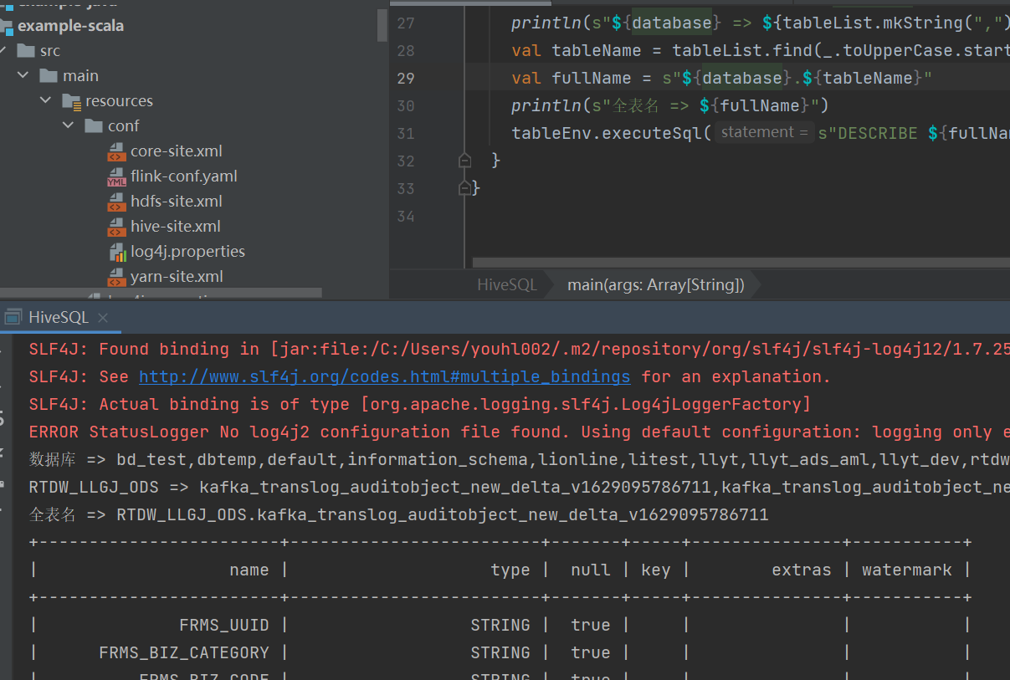Click the '全表名 =>' console output line
This screenshot has height=680, width=1010.
[x=398, y=514]
